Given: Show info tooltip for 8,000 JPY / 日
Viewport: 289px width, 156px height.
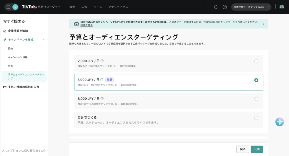Looking at the screenshot, I should (102, 99).
